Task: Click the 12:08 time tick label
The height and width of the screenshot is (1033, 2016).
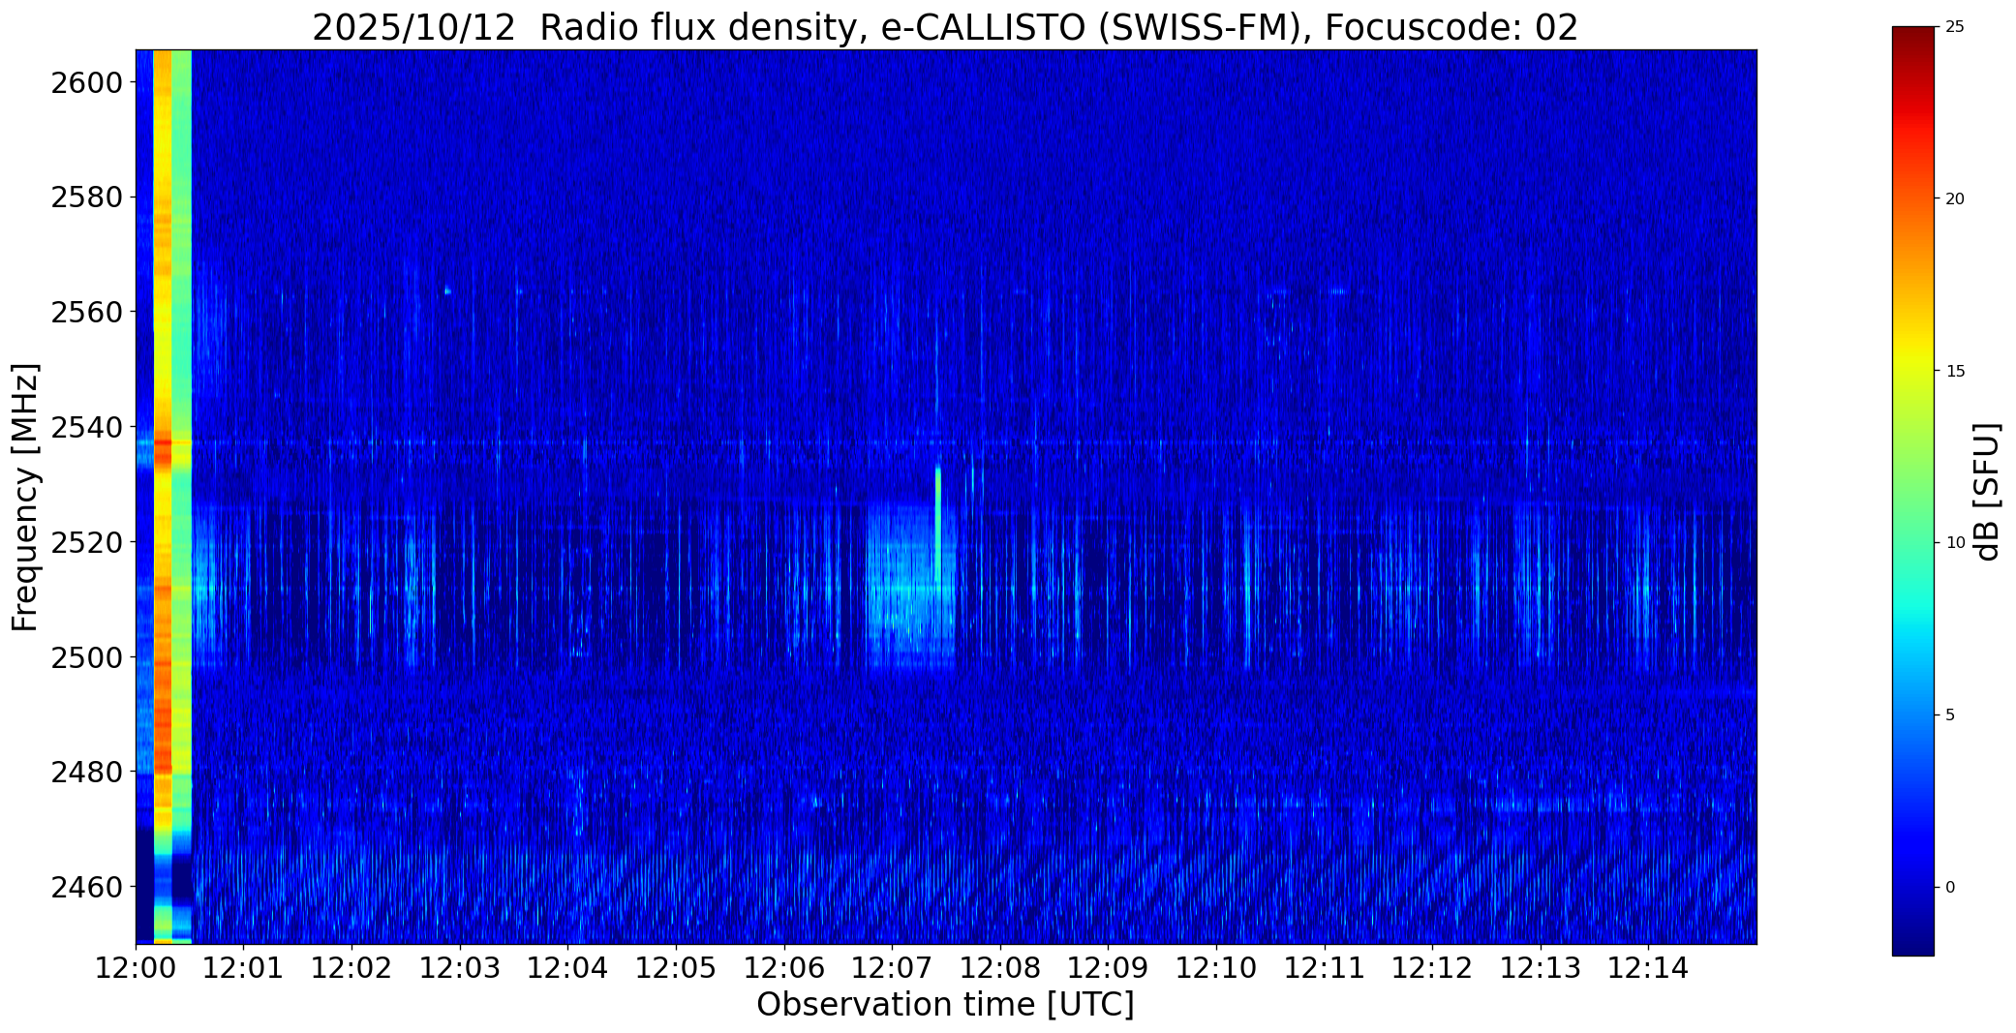Action: 1000,967
